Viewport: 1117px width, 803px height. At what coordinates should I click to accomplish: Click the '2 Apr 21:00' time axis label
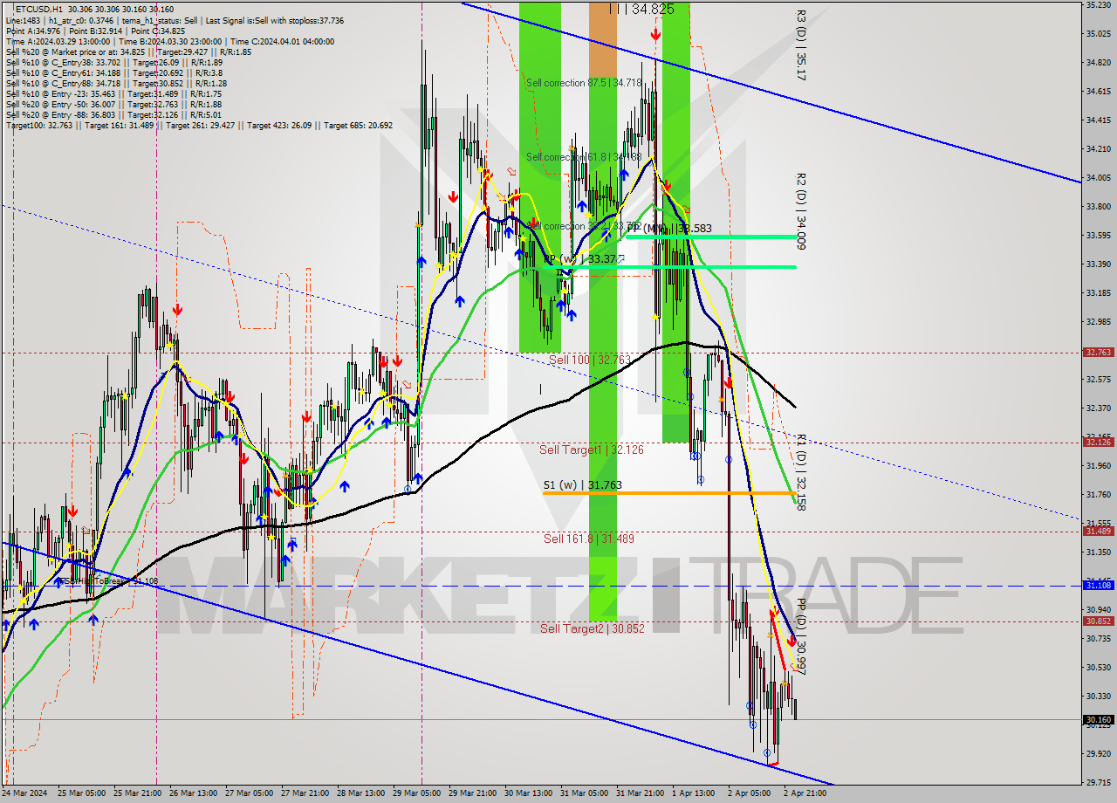tap(805, 793)
